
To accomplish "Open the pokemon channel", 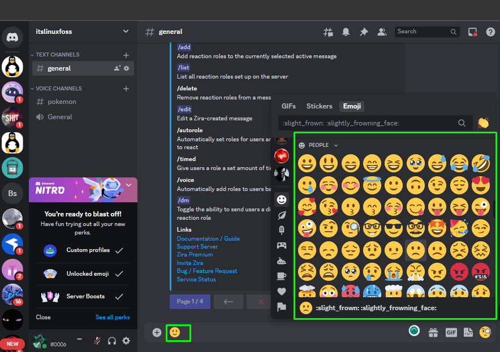I will click(83, 102).
